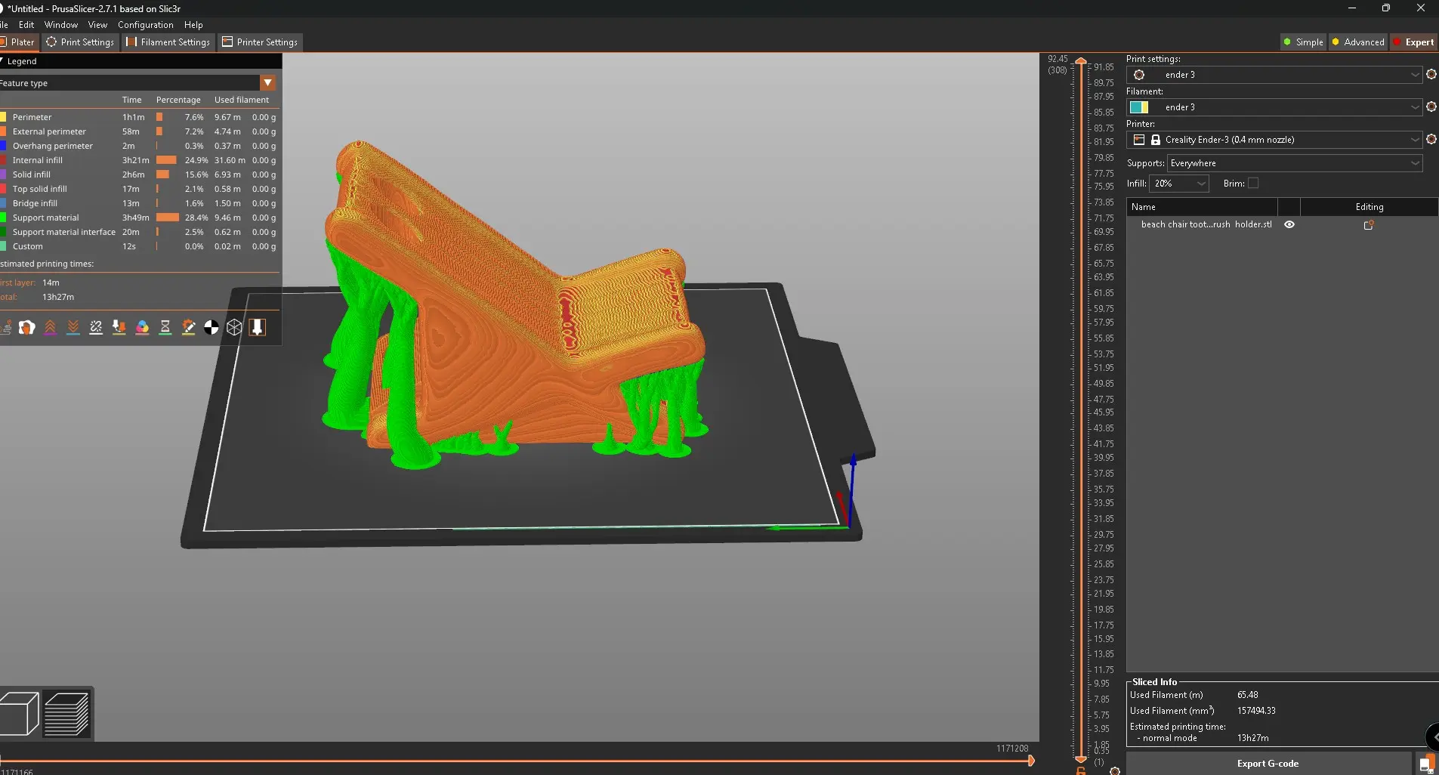1439x775 pixels.
Task: Open vertical slider settings cog
Action: 1115,771
